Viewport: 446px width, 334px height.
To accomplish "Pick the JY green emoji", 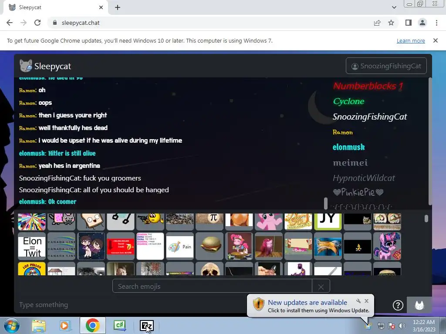I will tap(328, 221).
